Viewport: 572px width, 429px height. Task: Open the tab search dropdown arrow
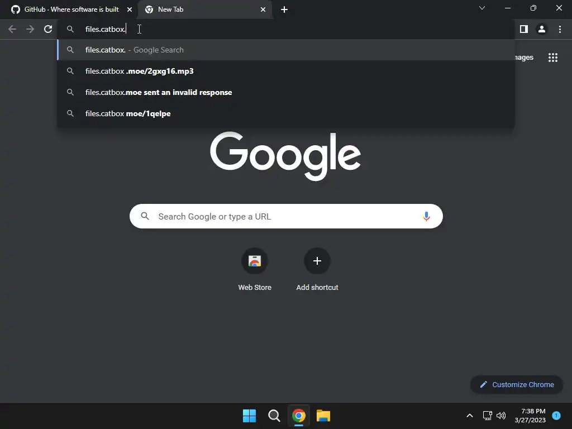pyautogui.click(x=482, y=8)
